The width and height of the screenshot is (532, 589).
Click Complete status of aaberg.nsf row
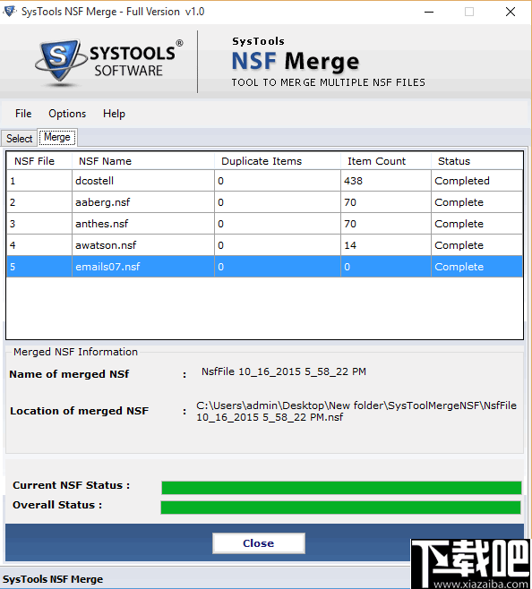tap(476, 202)
